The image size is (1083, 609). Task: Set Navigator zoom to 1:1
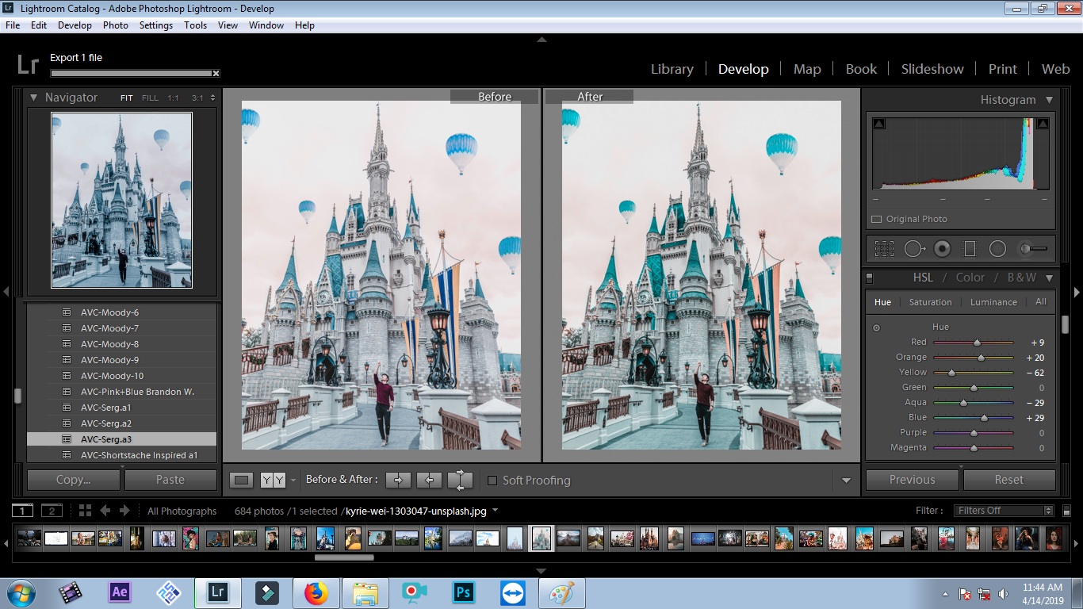pyautogui.click(x=173, y=98)
